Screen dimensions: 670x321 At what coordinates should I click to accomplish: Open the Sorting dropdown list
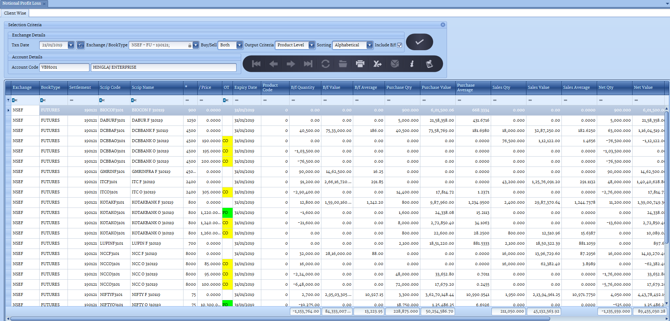(369, 45)
